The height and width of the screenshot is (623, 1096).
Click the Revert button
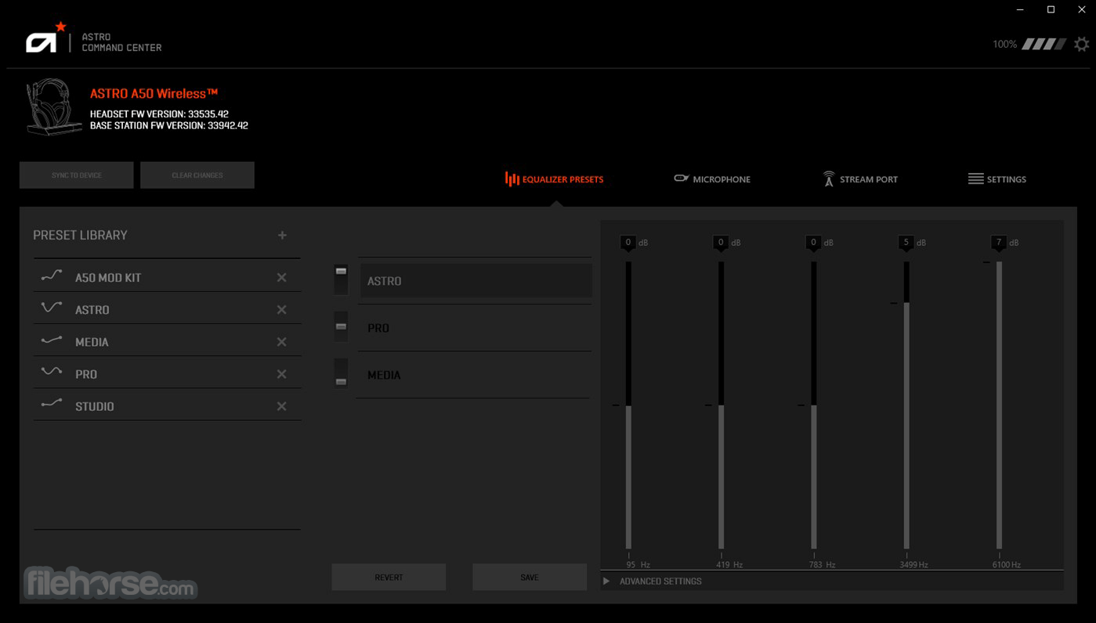389,578
